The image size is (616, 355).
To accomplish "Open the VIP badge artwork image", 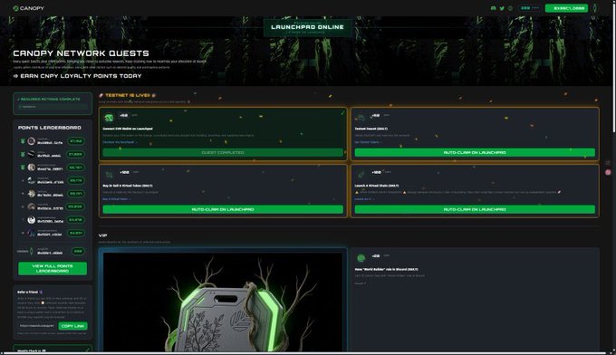I will coord(223,302).
